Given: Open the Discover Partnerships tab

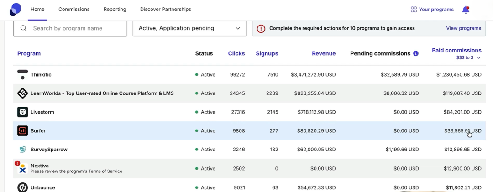Looking at the screenshot, I should (165, 10).
